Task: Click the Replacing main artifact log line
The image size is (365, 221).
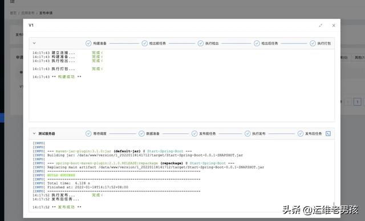Action: click(x=148, y=167)
